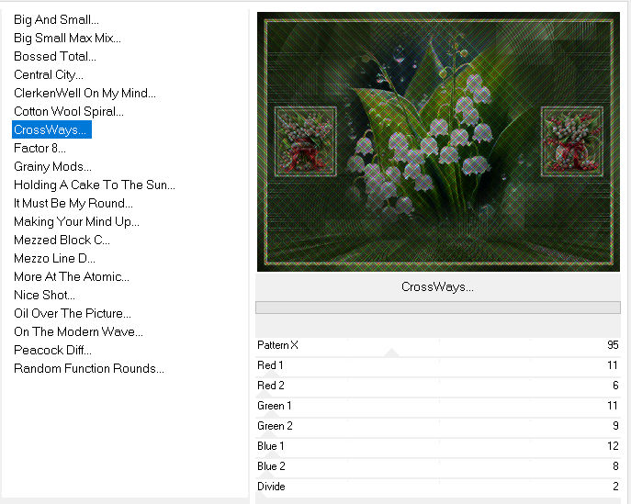This screenshot has height=504, width=631.
Task: Select the highlighted CrossWays... list entry
Action: click(x=52, y=129)
